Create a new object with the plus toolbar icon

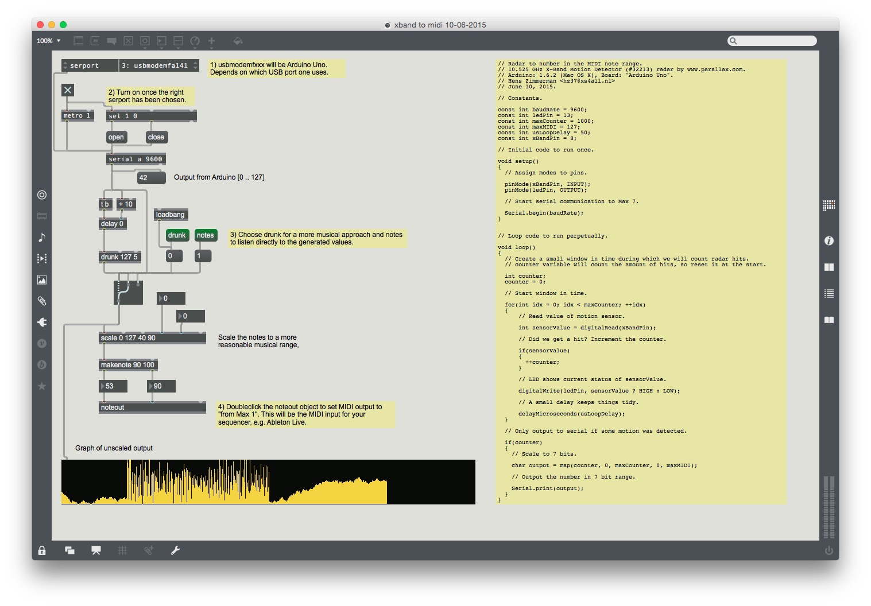211,41
